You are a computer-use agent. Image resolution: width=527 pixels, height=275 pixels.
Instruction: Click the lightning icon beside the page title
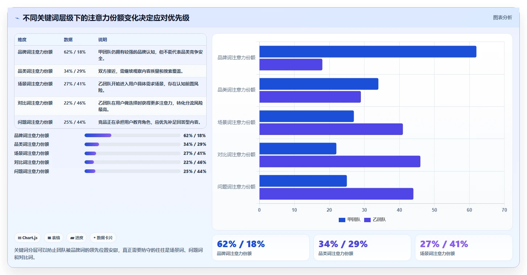(x=17, y=18)
